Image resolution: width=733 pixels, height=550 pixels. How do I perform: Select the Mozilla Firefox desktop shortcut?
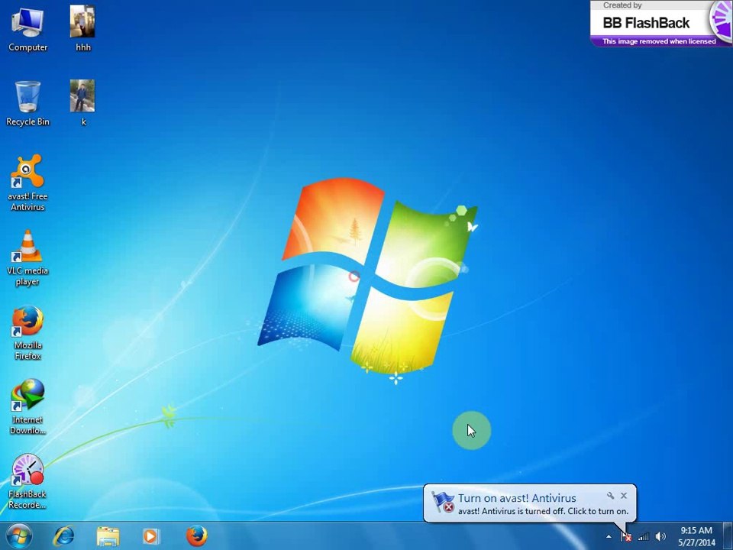[27, 332]
